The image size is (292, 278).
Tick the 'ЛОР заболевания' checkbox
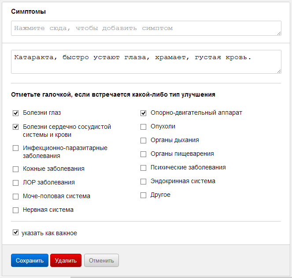point(16,183)
